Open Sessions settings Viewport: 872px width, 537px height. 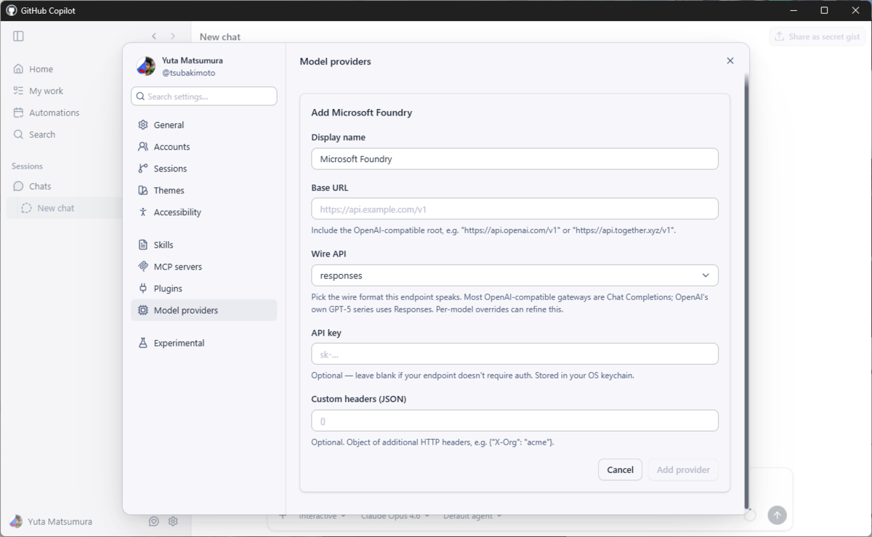pos(204,169)
